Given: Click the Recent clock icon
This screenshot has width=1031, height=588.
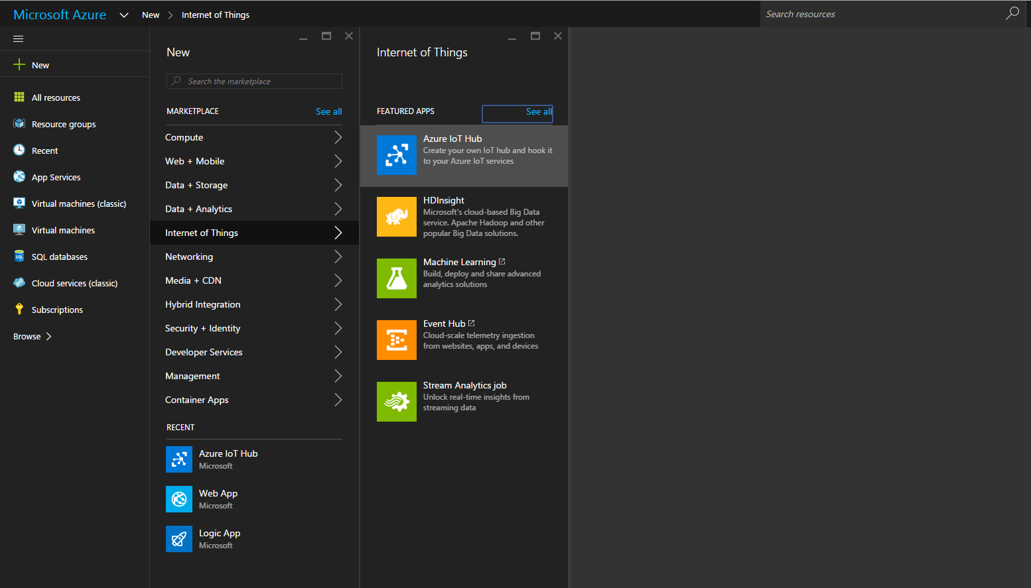Looking at the screenshot, I should click(x=19, y=150).
